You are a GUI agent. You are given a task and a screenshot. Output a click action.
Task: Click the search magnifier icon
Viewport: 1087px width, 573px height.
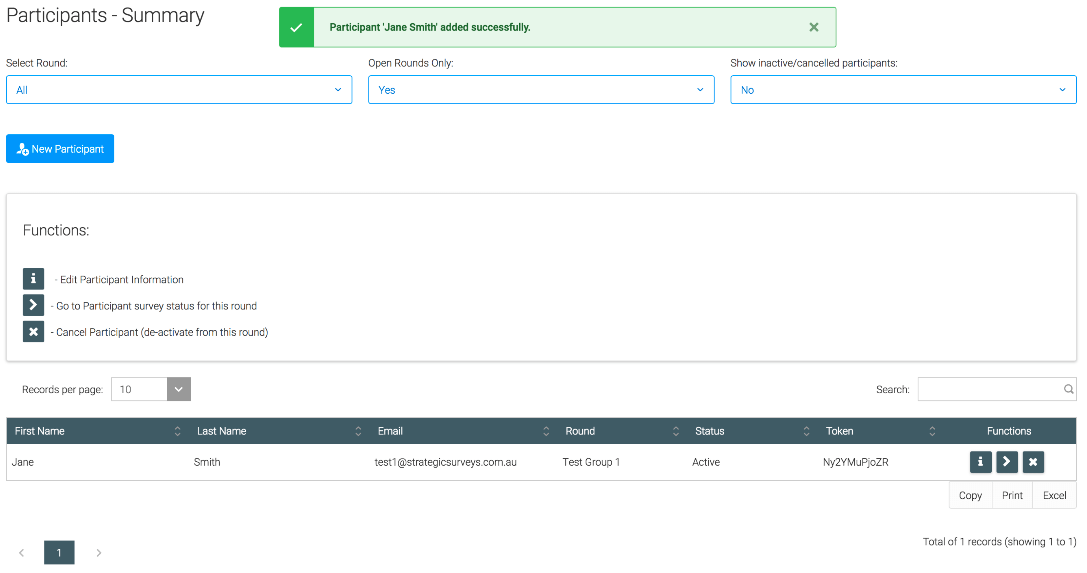pos(1068,389)
